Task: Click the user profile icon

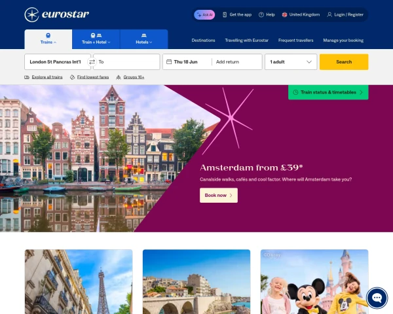Action: point(329,15)
